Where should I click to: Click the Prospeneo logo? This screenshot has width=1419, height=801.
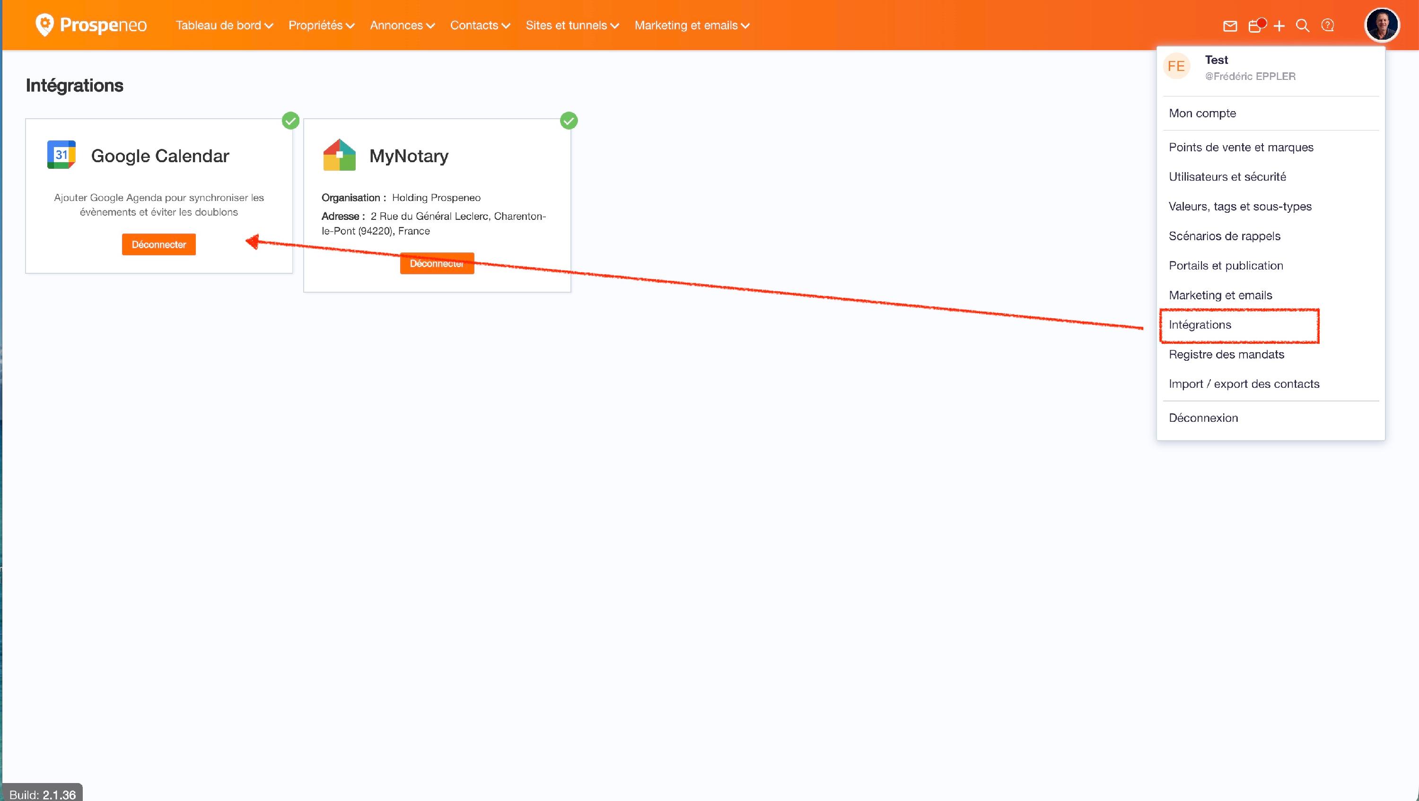[x=91, y=25]
